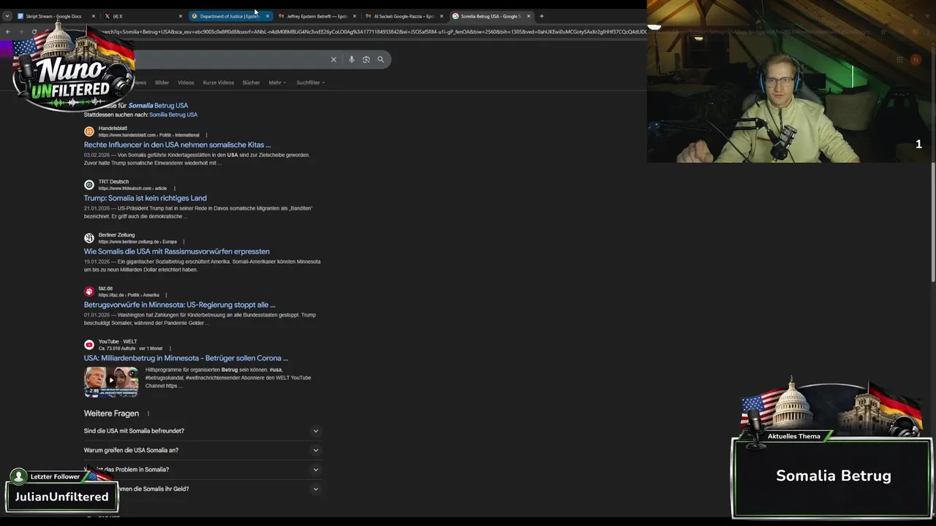The image size is (936, 526).
Task: Close the Department of Justice tab
Action: [268, 16]
